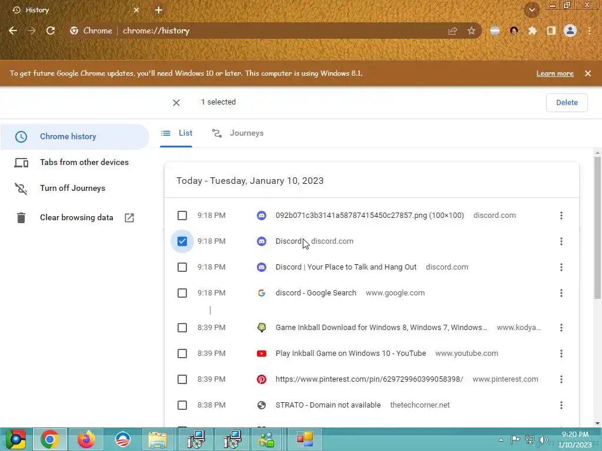Screen dimensions: 602x451
Task: Click the Start button in taskbar
Action: coord(15,439)
